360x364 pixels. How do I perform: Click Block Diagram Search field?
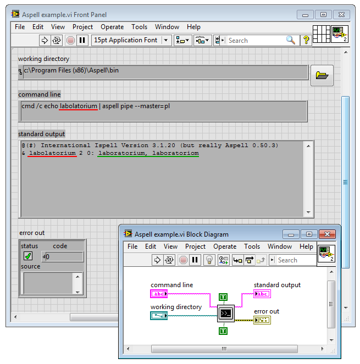click(x=296, y=260)
